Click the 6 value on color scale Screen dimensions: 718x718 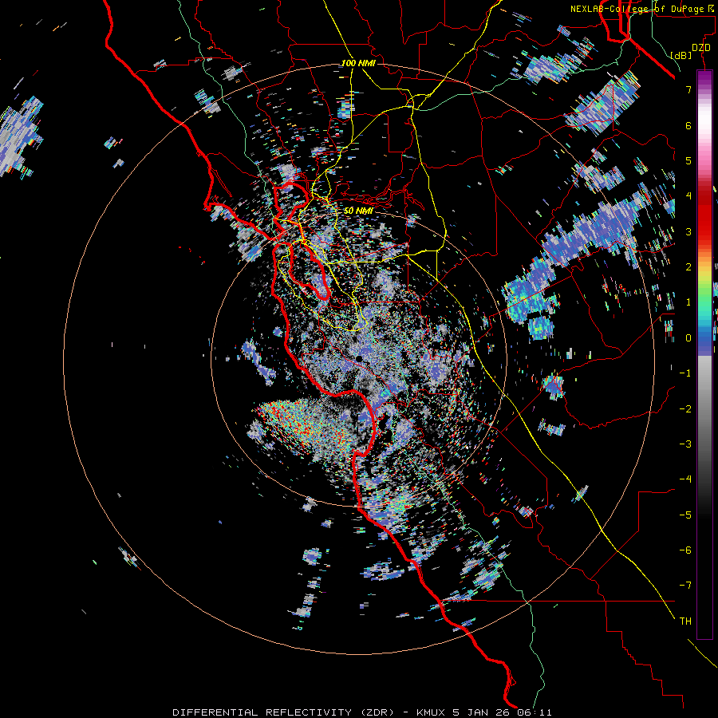click(688, 125)
